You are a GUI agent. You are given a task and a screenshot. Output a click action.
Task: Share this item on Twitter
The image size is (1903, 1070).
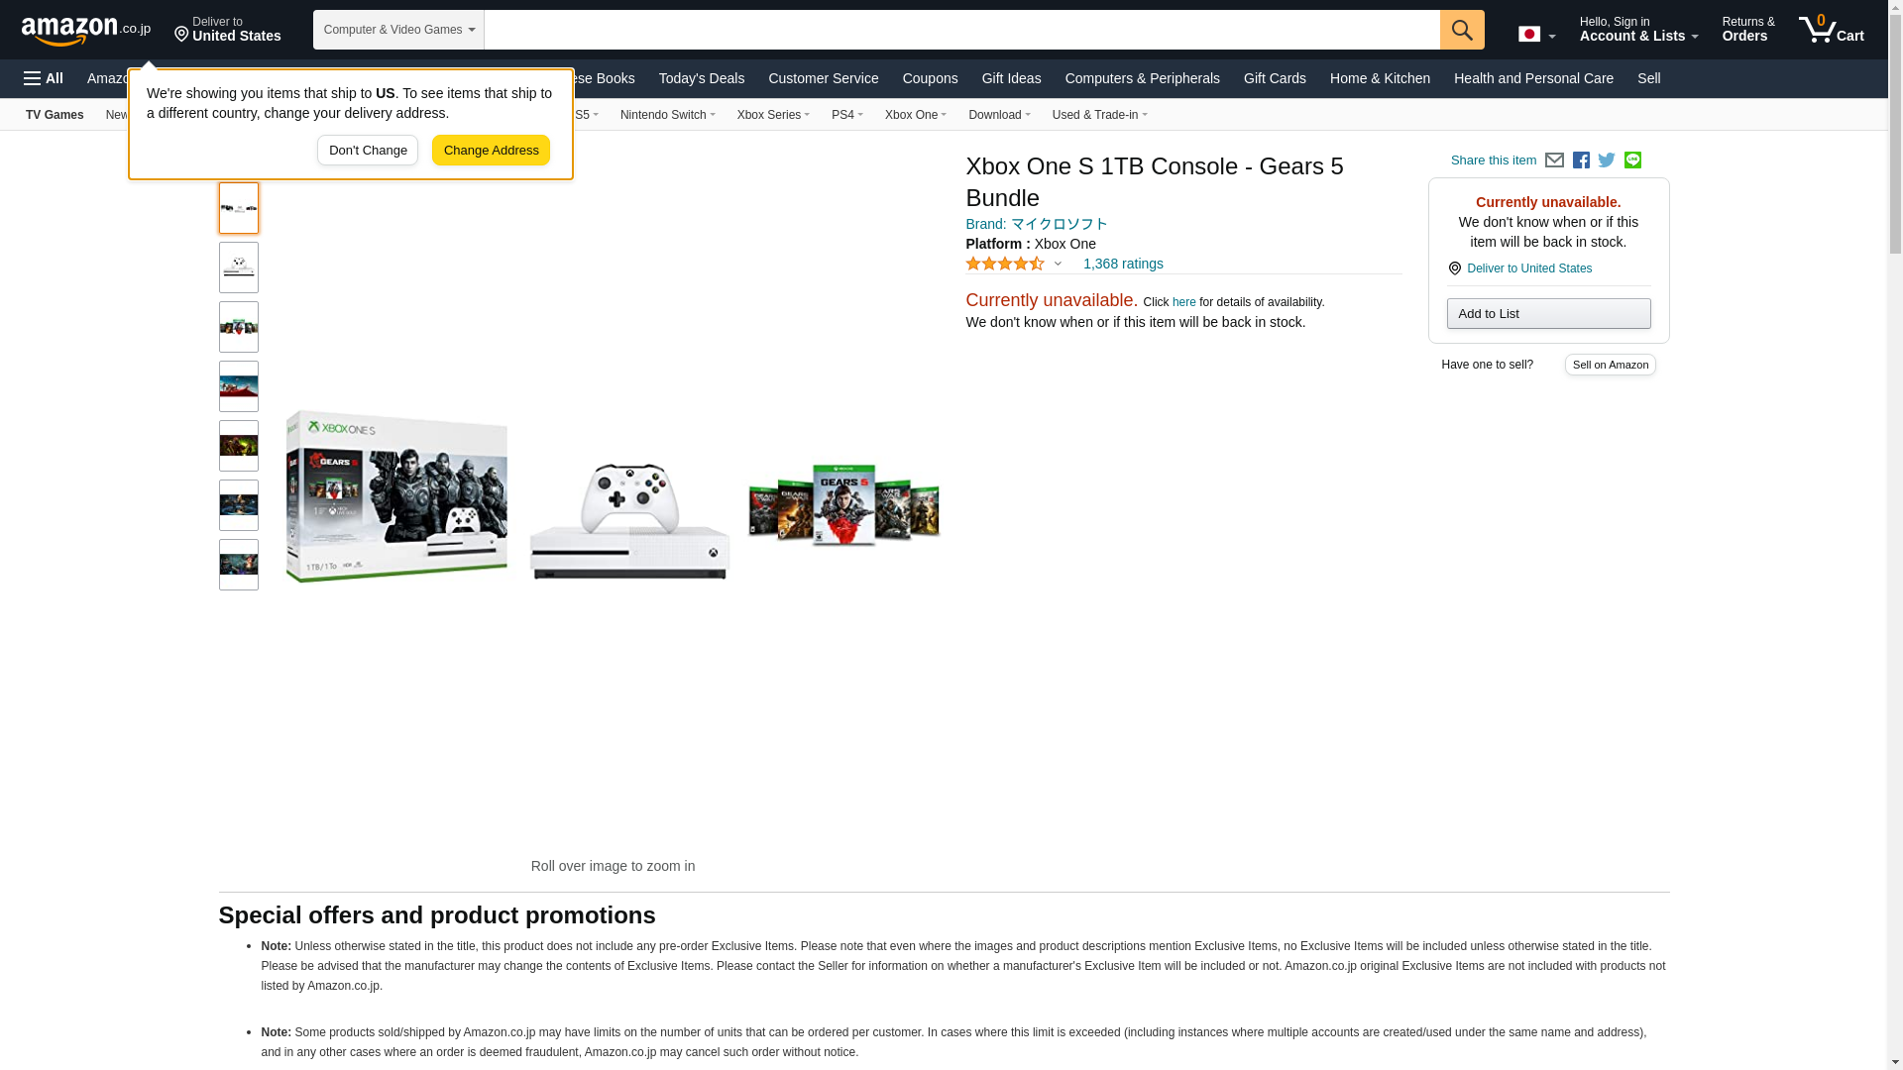pos(1607,160)
